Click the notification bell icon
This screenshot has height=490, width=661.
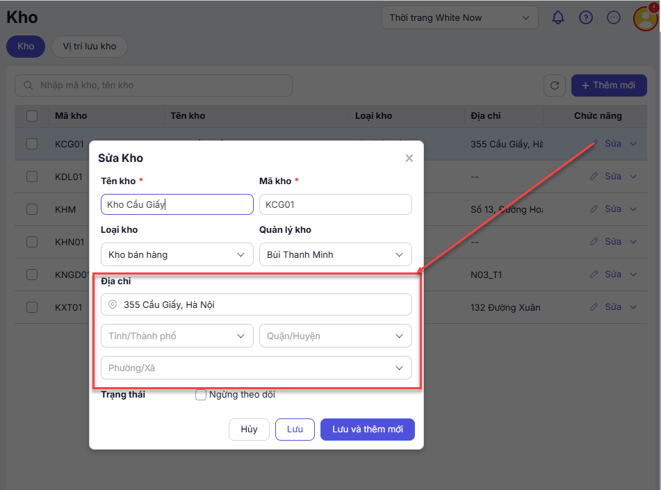click(x=558, y=18)
